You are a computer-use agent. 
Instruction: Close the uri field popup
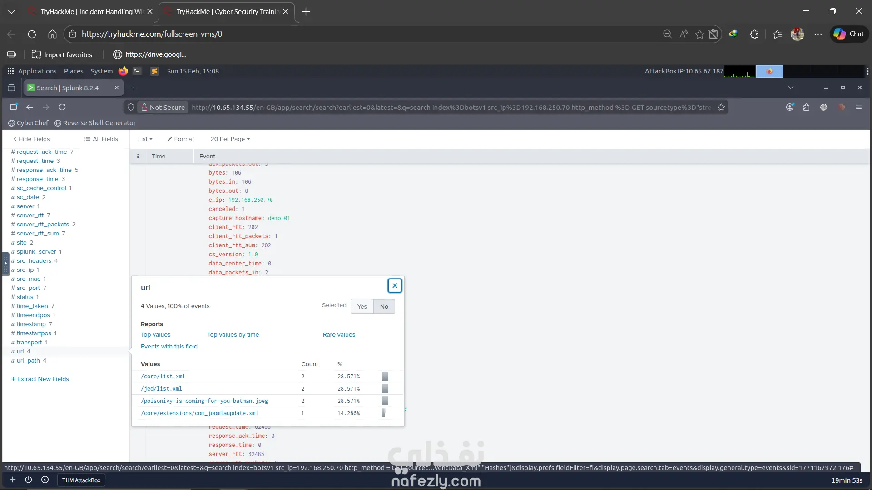click(x=395, y=285)
